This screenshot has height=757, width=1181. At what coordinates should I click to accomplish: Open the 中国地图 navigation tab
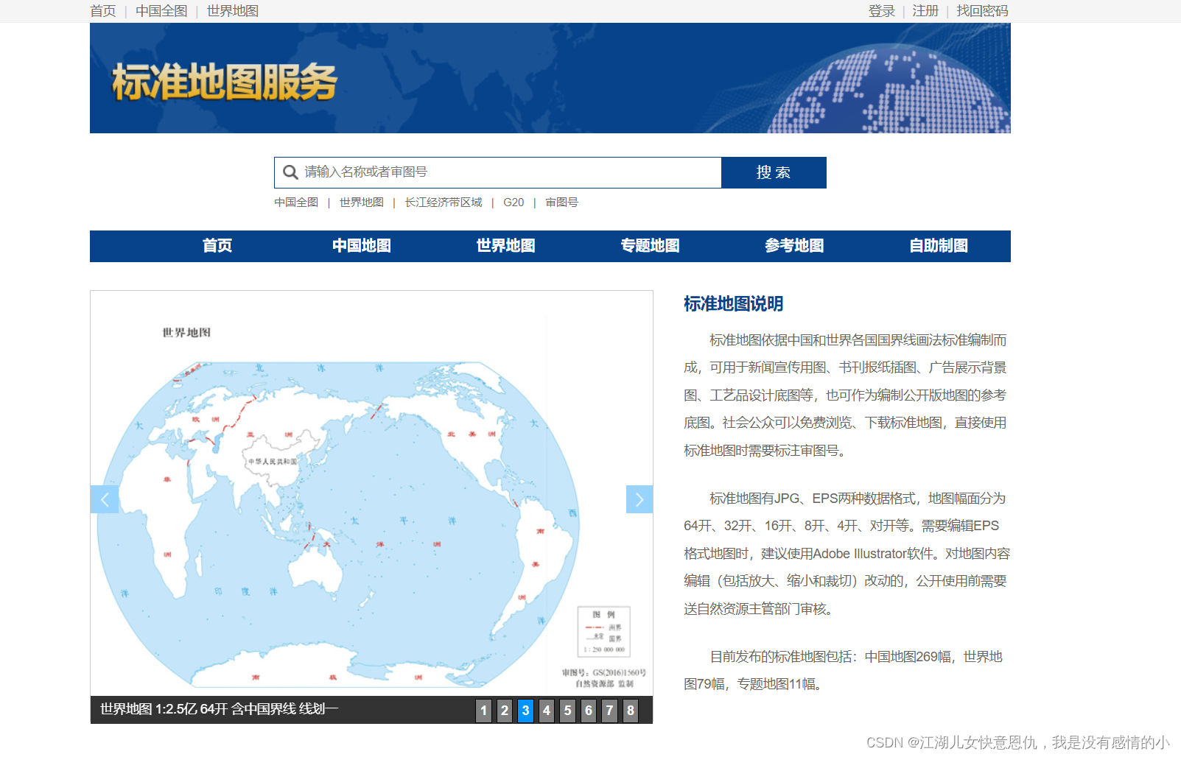click(x=360, y=246)
